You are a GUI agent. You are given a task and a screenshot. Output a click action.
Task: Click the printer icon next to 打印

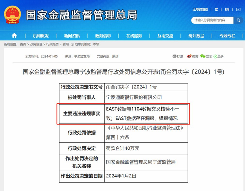[174, 56]
